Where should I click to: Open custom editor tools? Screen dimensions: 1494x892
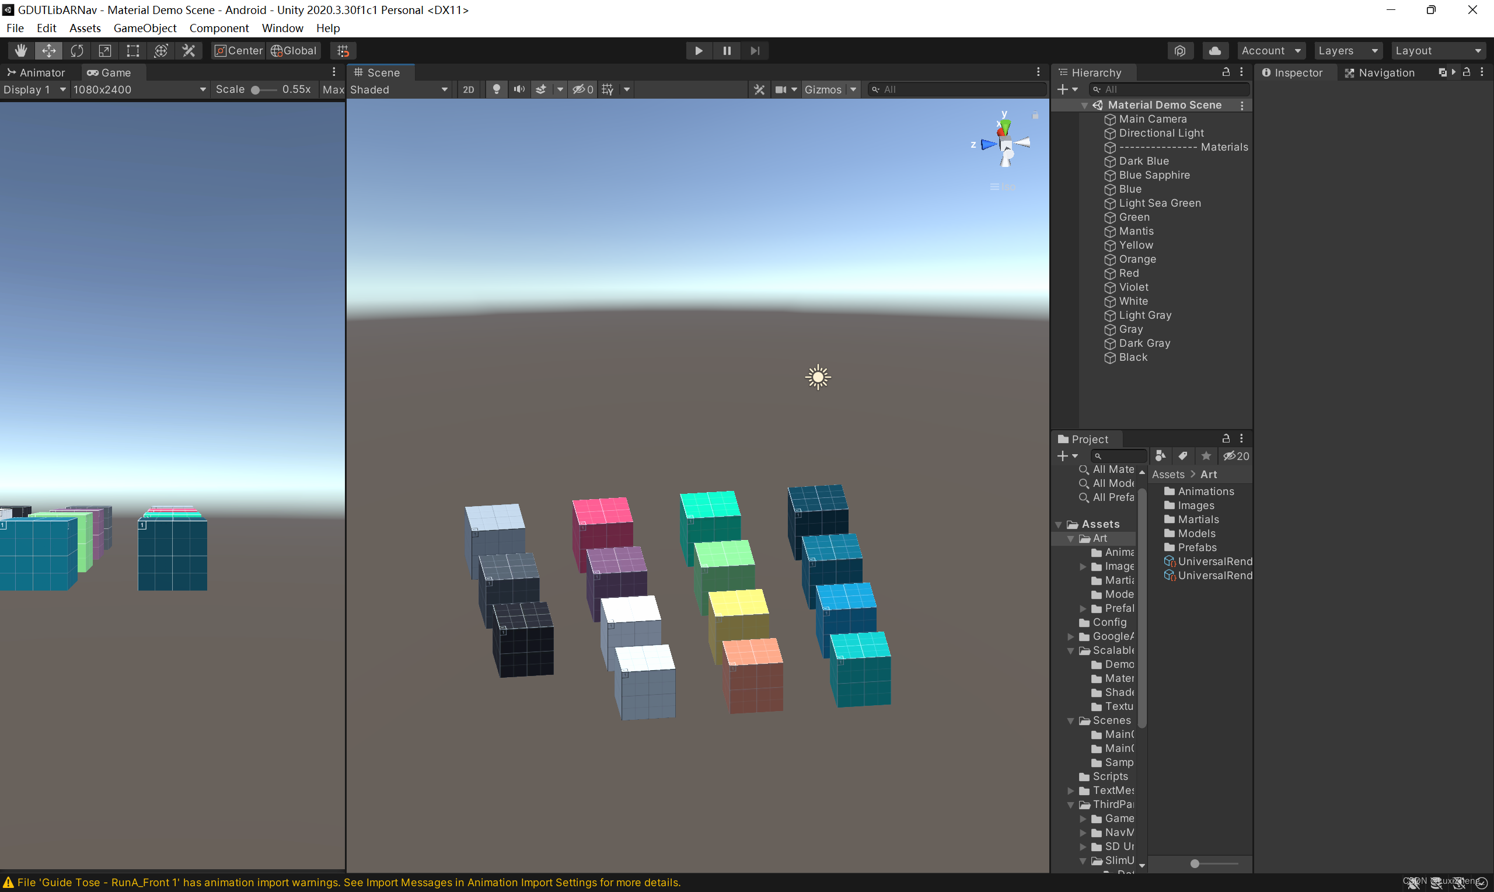tap(189, 50)
